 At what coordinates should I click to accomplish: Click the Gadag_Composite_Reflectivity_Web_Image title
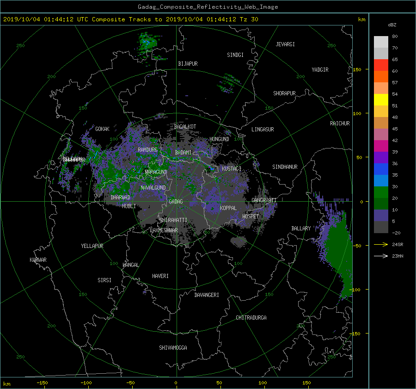point(208,7)
